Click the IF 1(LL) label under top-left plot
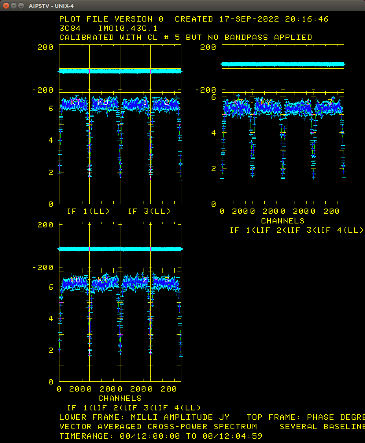 [88, 211]
